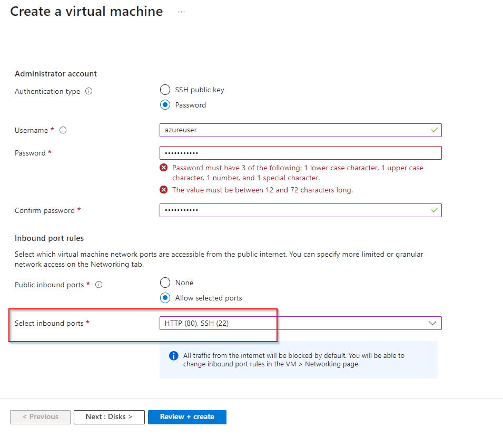Open the Select inbound ports dropdown
The image size is (503, 437).
coord(295,323)
